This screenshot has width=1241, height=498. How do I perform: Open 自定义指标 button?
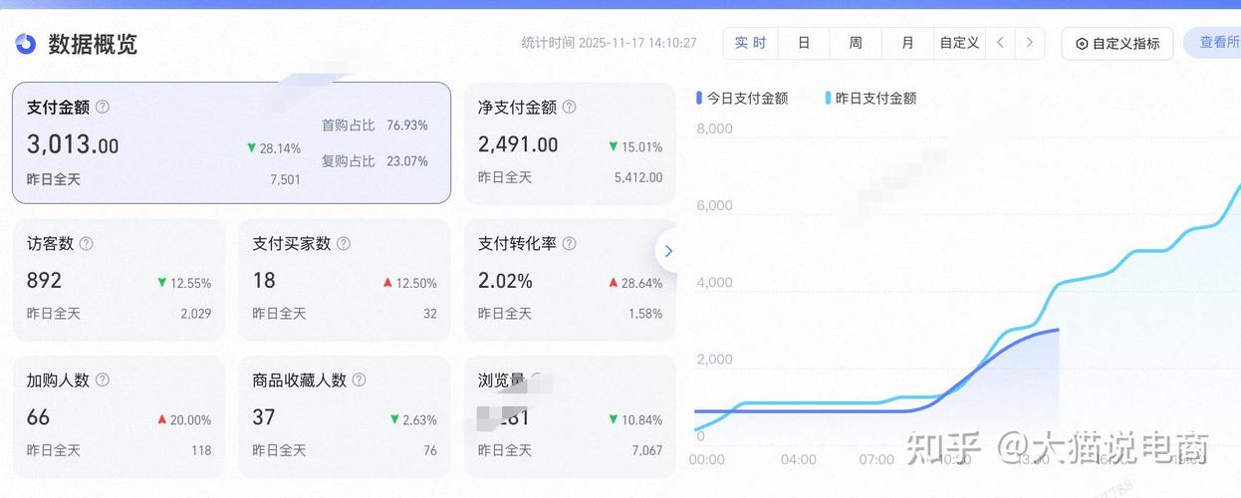[x=1117, y=44]
